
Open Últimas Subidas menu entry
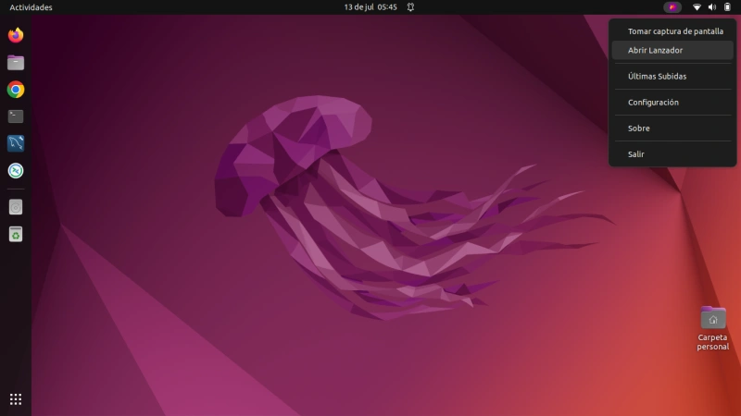pyautogui.click(x=672, y=77)
